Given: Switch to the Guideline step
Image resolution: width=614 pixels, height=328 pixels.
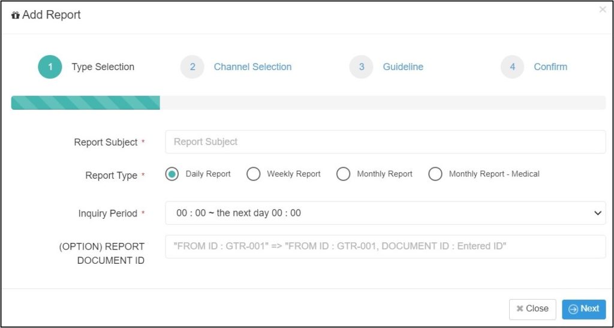Looking at the screenshot, I should coord(403,67).
